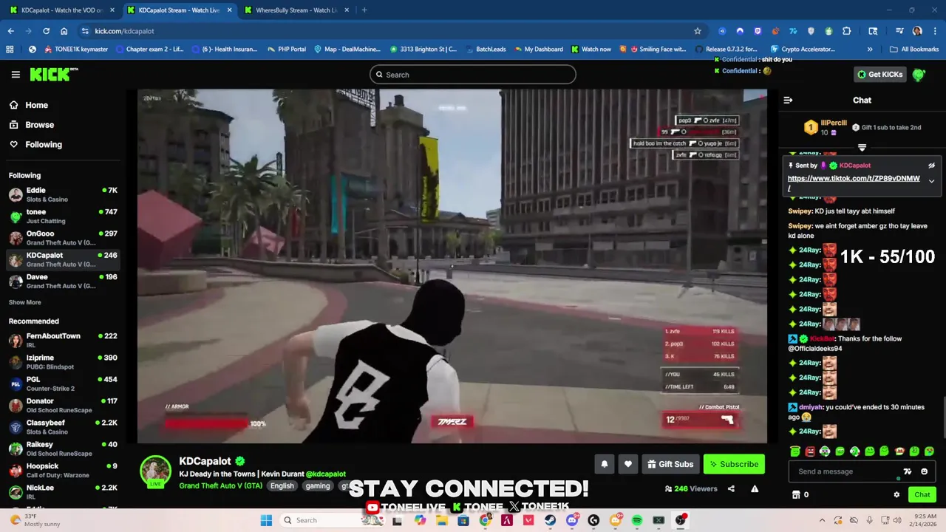946x532 pixels.
Task: Click the gaming tag
Action: (x=318, y=485)
